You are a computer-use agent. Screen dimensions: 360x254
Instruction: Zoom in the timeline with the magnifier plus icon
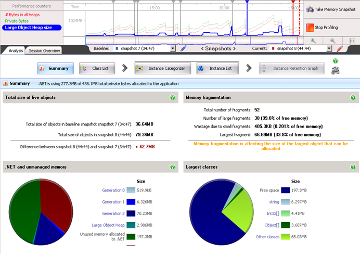pyautogui.click(x=313, y=41)
